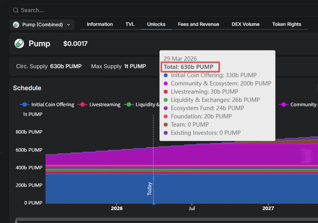Switch to the Information tab
The image size is (318, 223).
(100, 24)
